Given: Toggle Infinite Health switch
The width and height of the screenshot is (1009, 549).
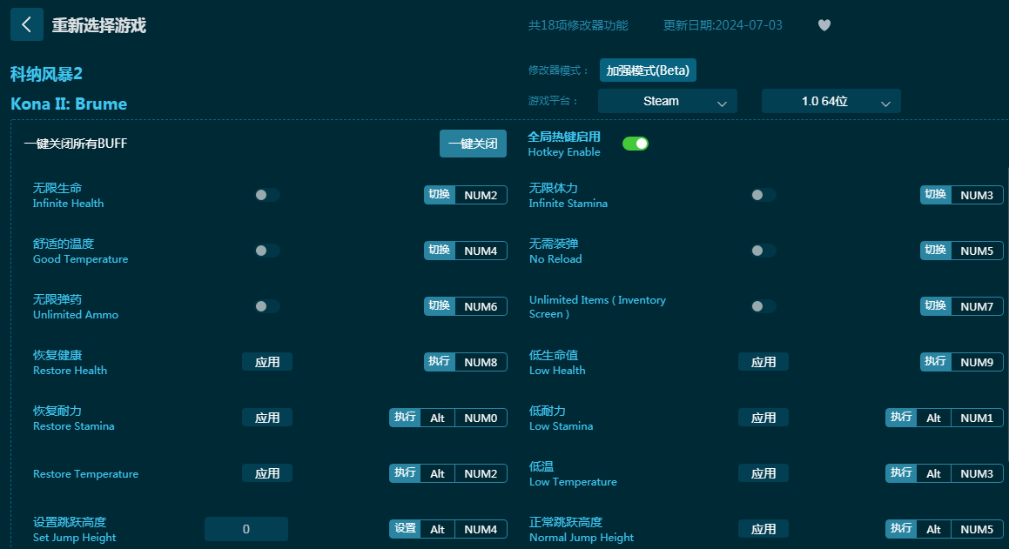Looking at the screenshot, I should pyautogui.click(x=266, y=195).
